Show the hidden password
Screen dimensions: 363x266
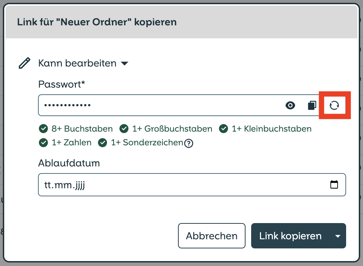290,105
